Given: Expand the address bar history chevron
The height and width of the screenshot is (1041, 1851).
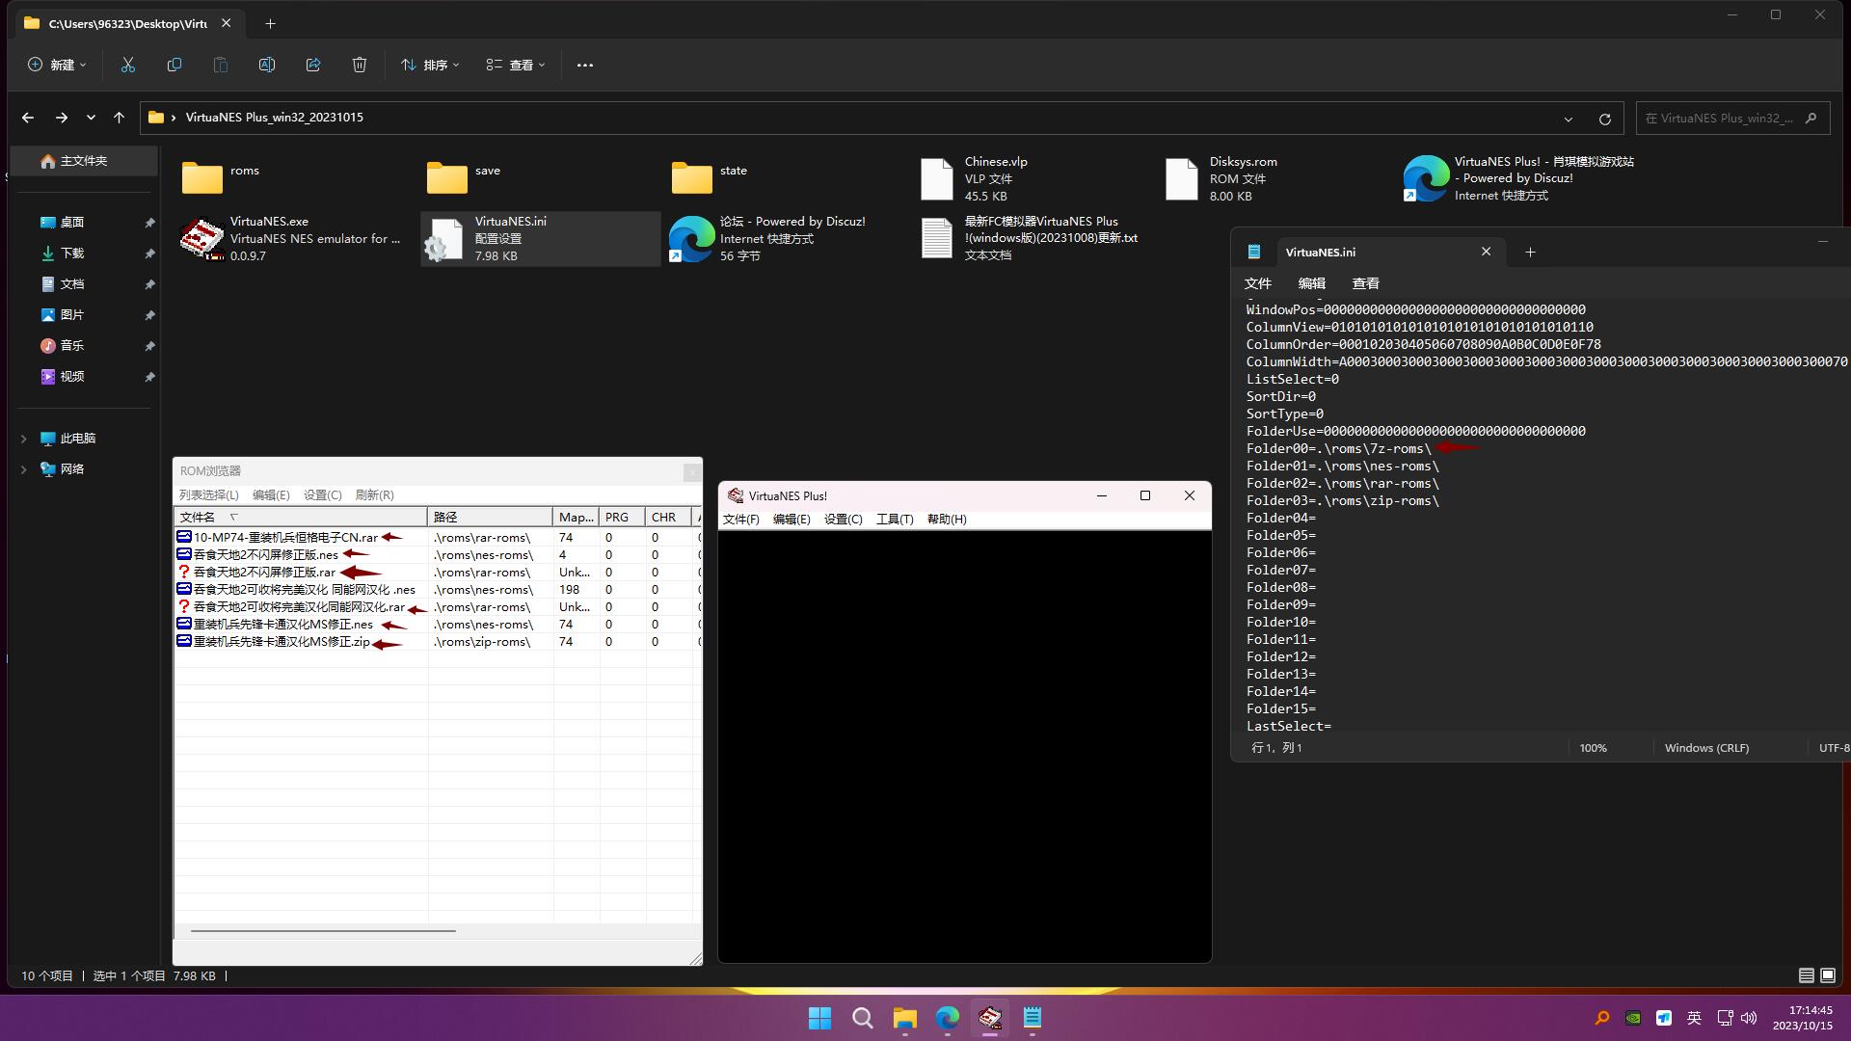Looking at the screenshot, I should [x=1568, y=119].
